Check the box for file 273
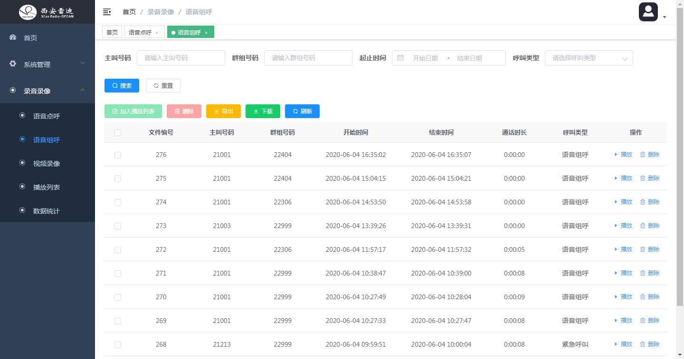Screen dimensions: 684x359 (118, 226)
